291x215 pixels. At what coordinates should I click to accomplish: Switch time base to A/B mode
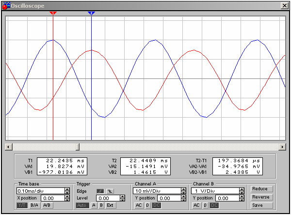pos(47,205)
